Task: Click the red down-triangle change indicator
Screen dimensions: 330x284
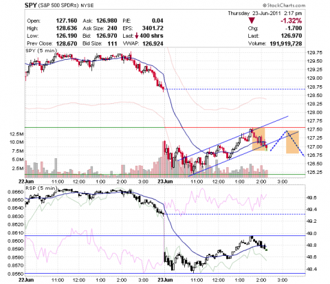Action: pyautogui.click(x=252, y=21)
